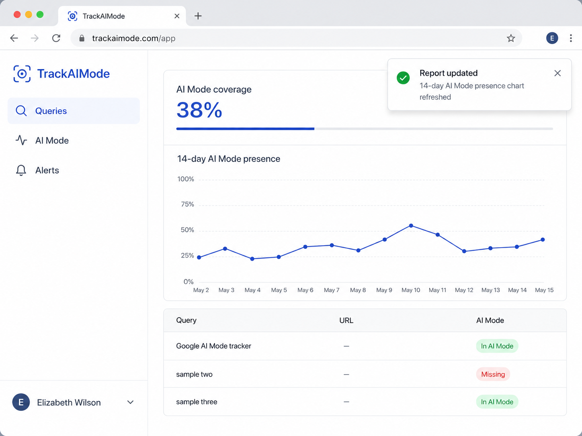Open a new browser tab
The height and width of the screenshot is (436, 582).
198,16
